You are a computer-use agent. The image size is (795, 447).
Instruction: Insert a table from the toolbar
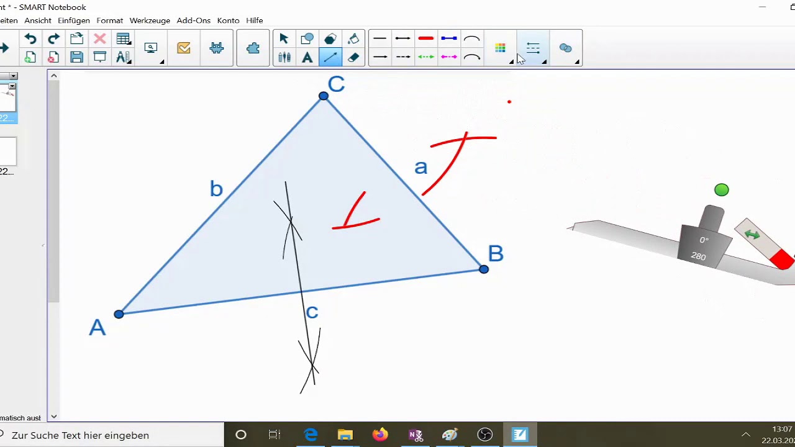123,39
